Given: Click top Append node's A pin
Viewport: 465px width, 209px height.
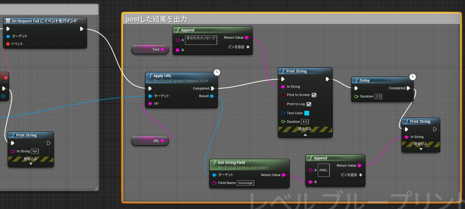Looking at the screenshot, I should point(178,40).
